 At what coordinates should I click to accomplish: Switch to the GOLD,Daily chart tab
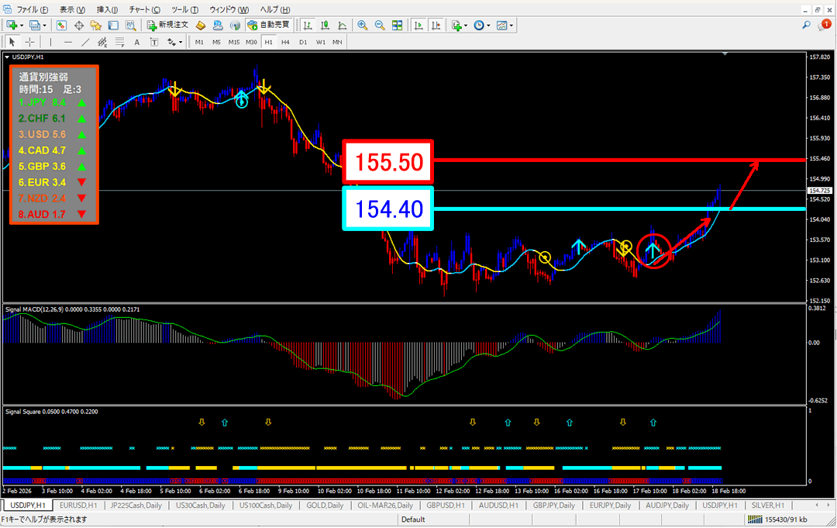(x=326, y=506)
